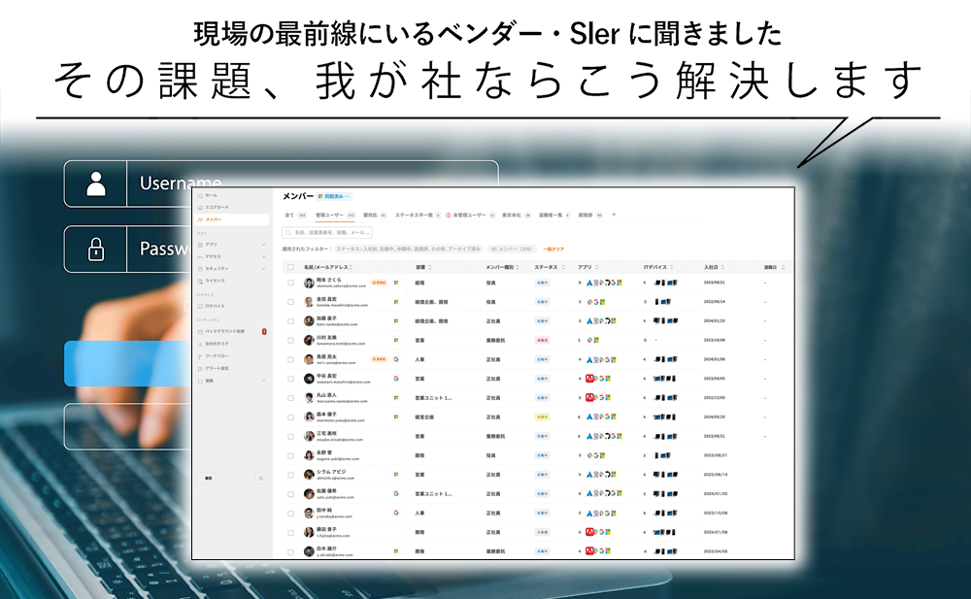The width and height of the screenshot is (971, 599).
Task: Check the box for 岡本 さくら
Action: point(290,283)
